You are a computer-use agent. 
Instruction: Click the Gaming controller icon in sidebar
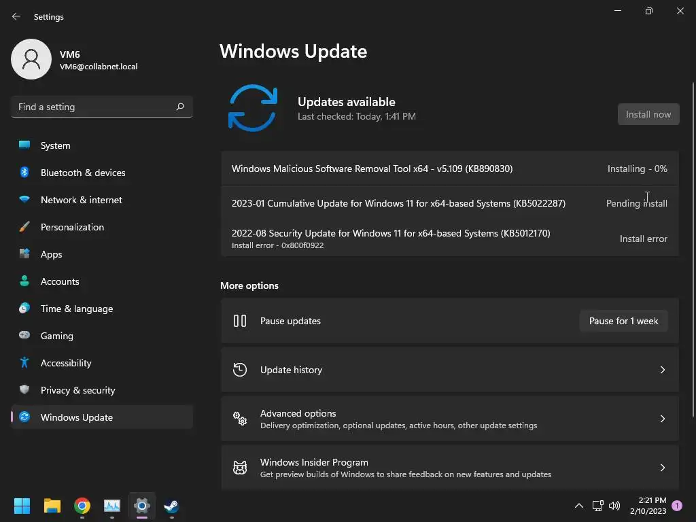24,335
